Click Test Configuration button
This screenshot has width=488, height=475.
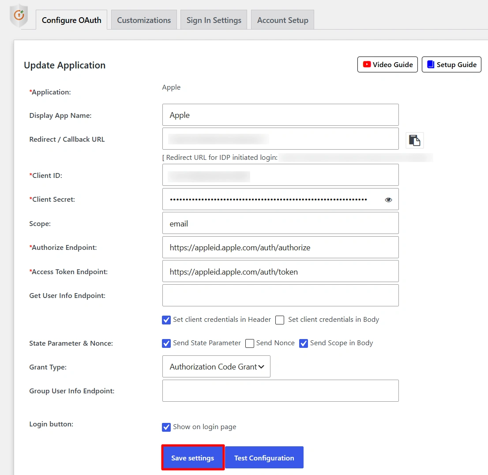pyautogui.click(x=264, y=457)
